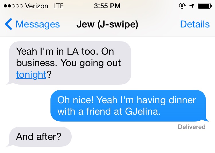Tap the cellular signal strength dots
The image size is (215, 153).
point(12,6)
